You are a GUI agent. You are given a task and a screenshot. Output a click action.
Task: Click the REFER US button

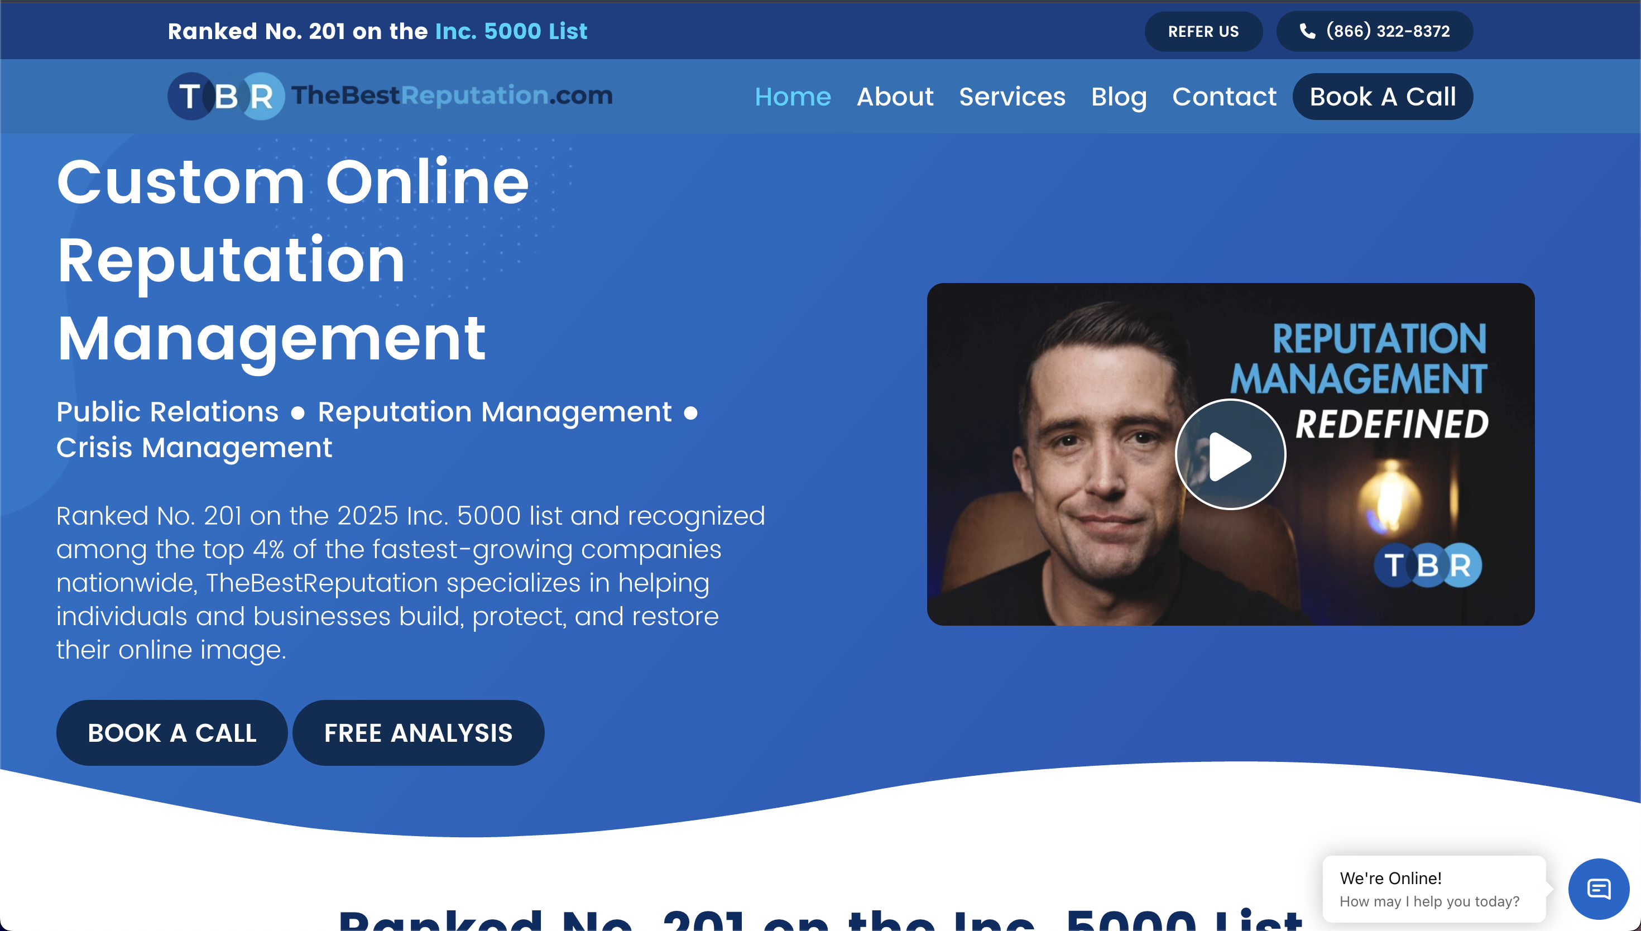click(1203, 31)
